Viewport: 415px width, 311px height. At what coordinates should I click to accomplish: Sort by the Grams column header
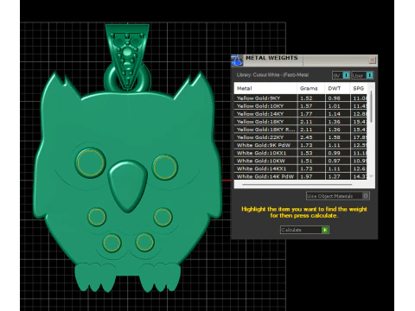coord(310,88)
